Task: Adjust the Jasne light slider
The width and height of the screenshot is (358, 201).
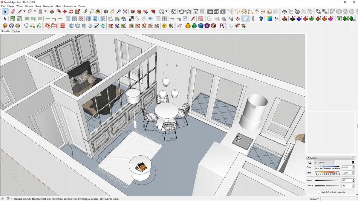Action: (328, 180)
